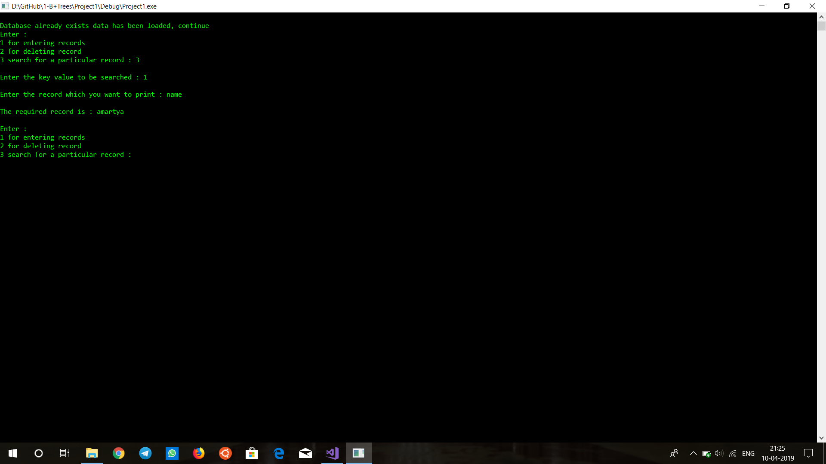Launch File Explorer from the taskbar

point(92,453)
